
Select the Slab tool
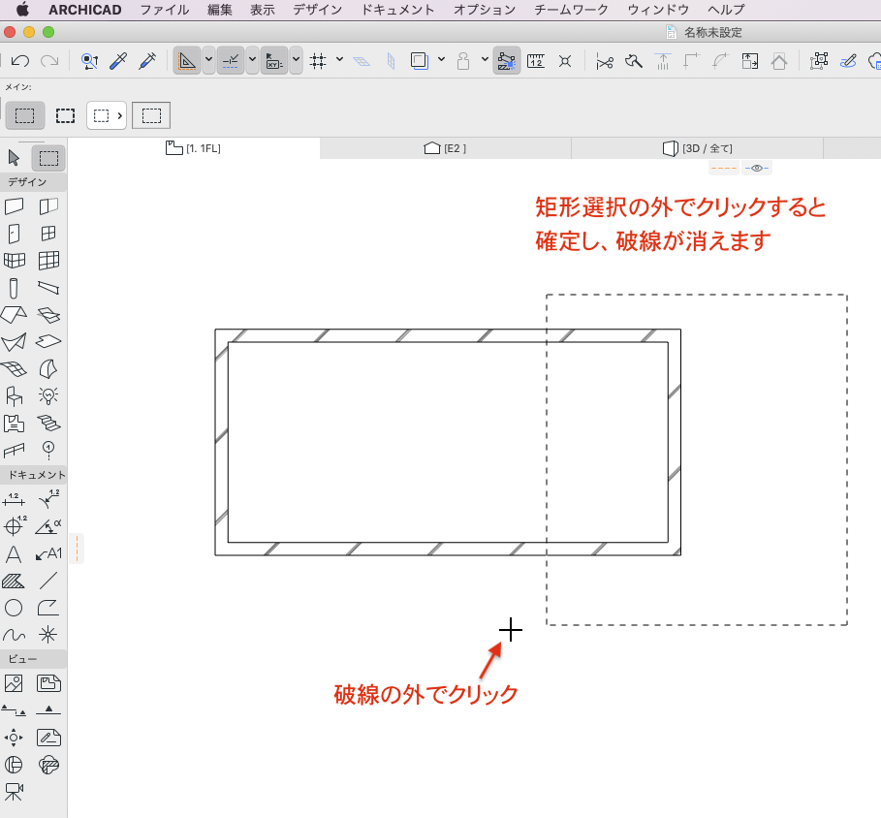pyautogui.click(x=48, y=341)
